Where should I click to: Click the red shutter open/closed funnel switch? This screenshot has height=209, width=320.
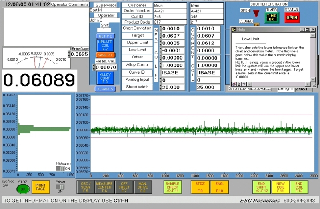(256, 14)
